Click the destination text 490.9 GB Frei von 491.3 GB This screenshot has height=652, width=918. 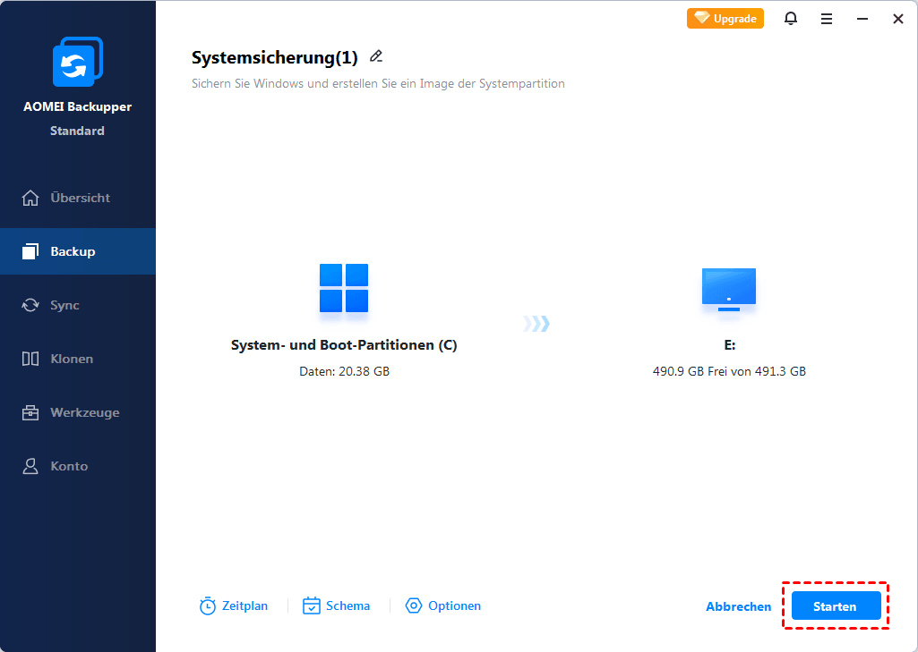730,372
